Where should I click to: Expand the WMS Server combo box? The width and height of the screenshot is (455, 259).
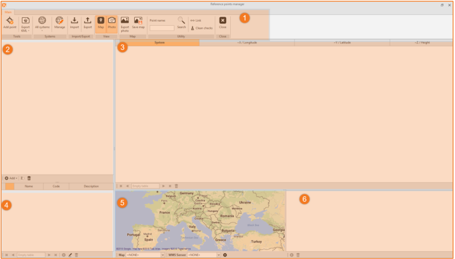point(204,255)
